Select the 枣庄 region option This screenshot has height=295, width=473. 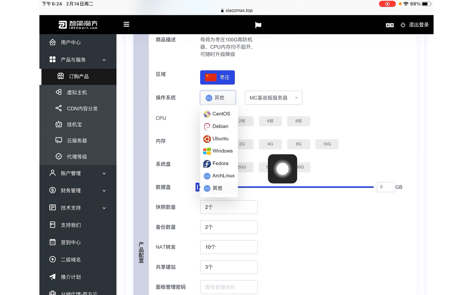tap(217, 77)
